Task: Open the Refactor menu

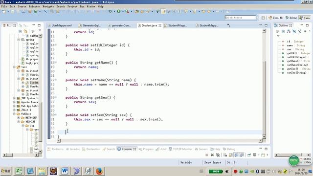Action: (x=34, y=6)
